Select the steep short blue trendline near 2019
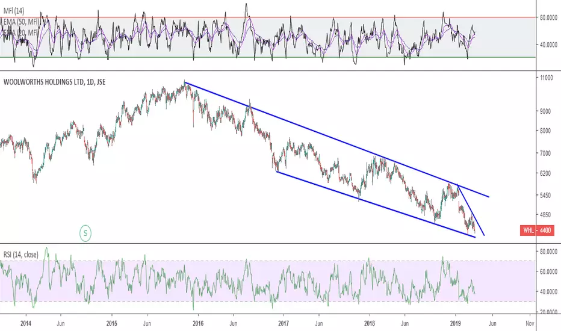The height and width of the screenshot is (331, 561). point(471,209)
